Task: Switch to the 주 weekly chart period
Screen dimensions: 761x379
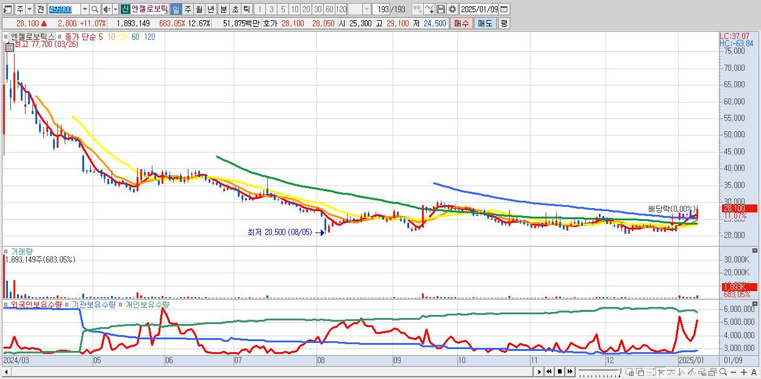Action: [187, 9]
